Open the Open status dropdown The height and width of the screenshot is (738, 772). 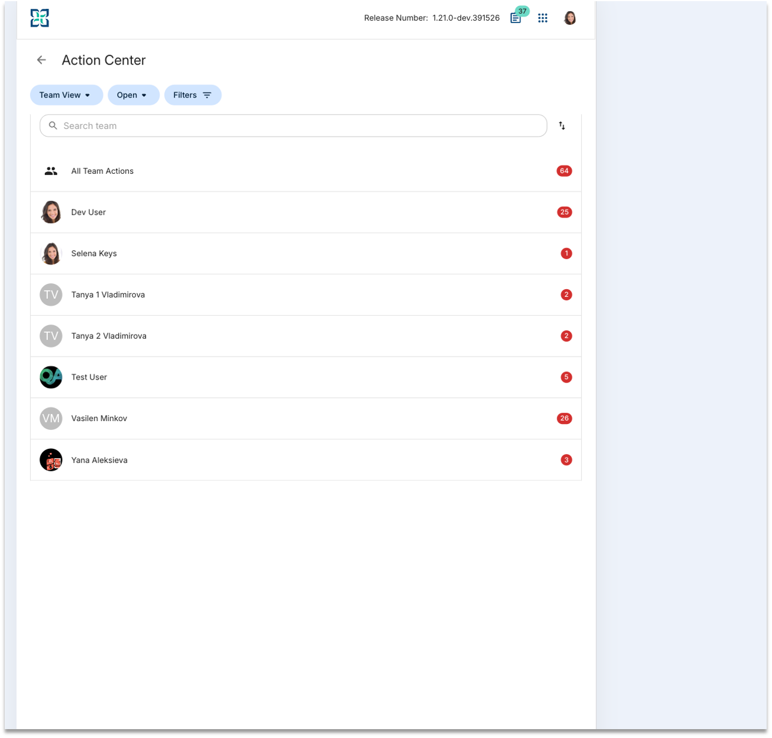(134, 95)
